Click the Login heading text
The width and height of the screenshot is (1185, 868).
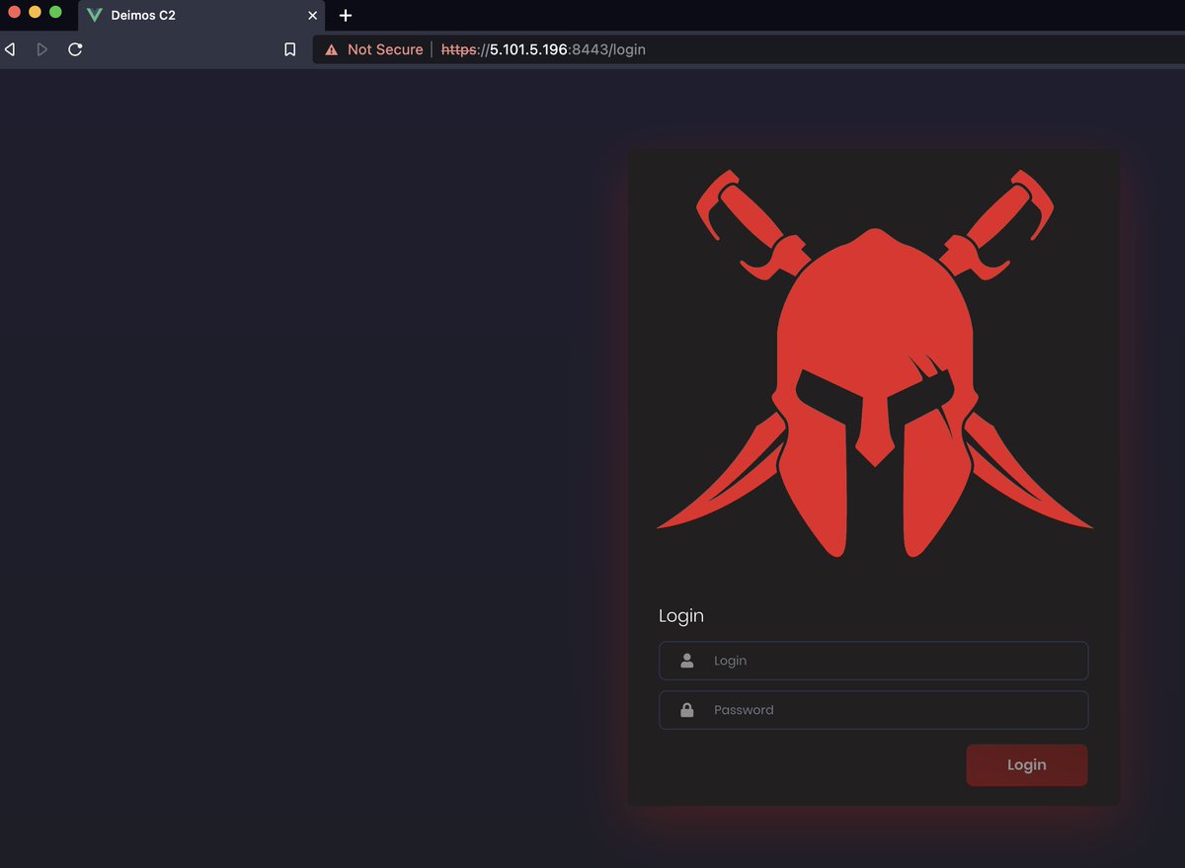681,615
